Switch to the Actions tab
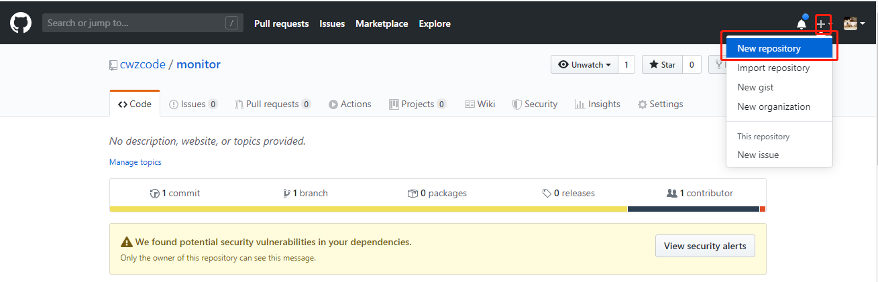The width and height of the screenshot is (878, 282). (350, 104)
